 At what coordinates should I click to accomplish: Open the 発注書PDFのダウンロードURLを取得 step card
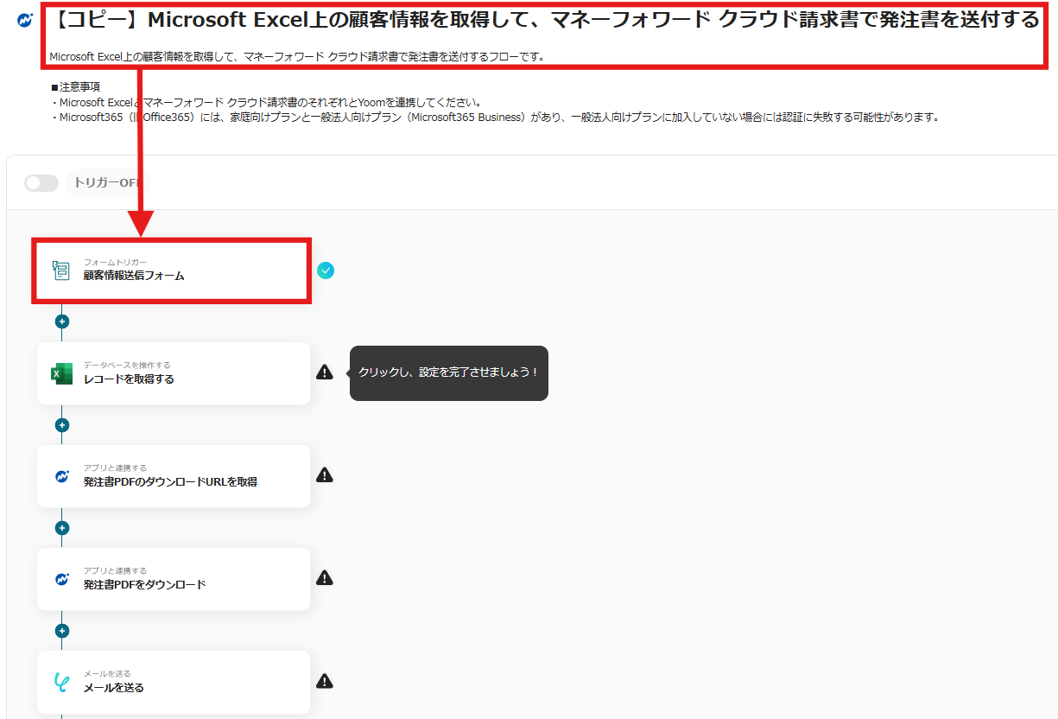point(174,476)
